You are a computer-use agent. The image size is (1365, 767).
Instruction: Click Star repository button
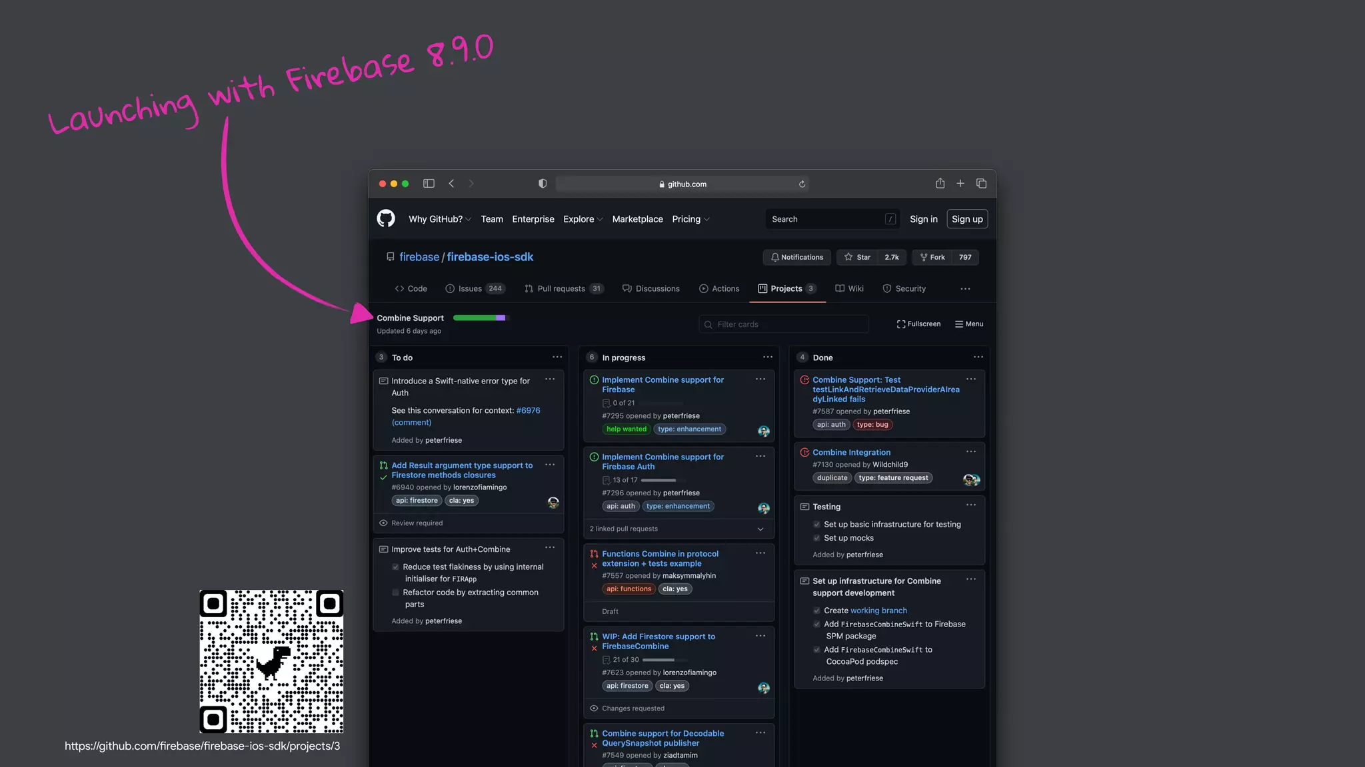857,257
